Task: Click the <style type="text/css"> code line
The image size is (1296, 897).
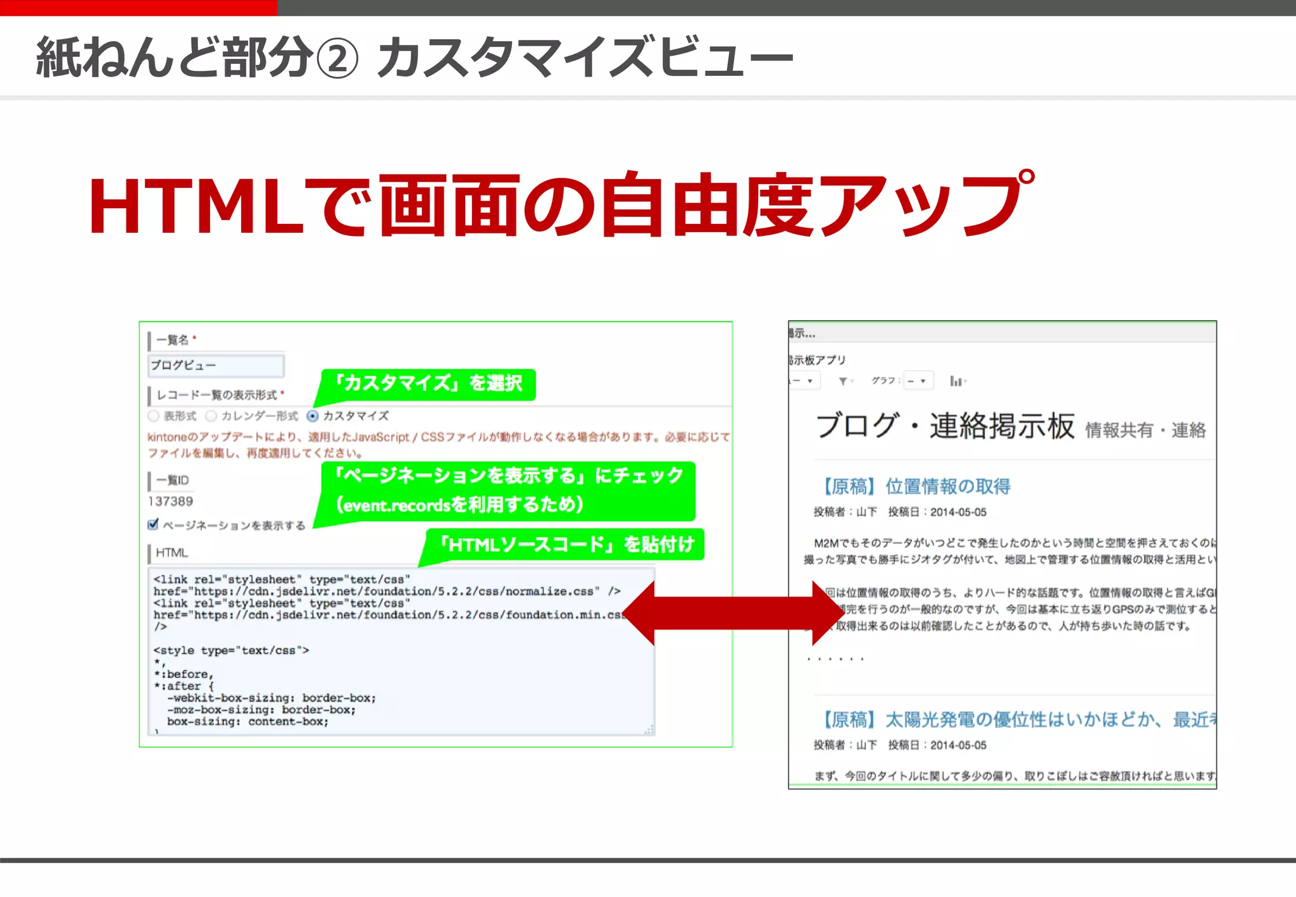Action: pos(231,650)
